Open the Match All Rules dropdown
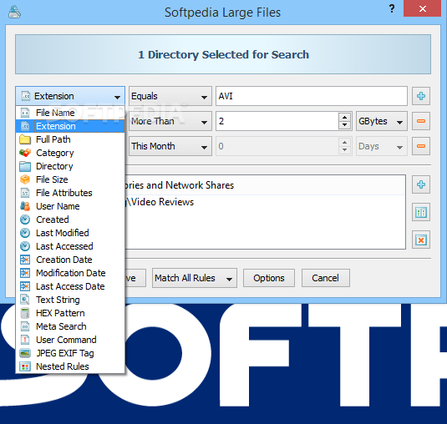Image resolution: width=447 pixels, height=424 pixels. pos(195,278)
